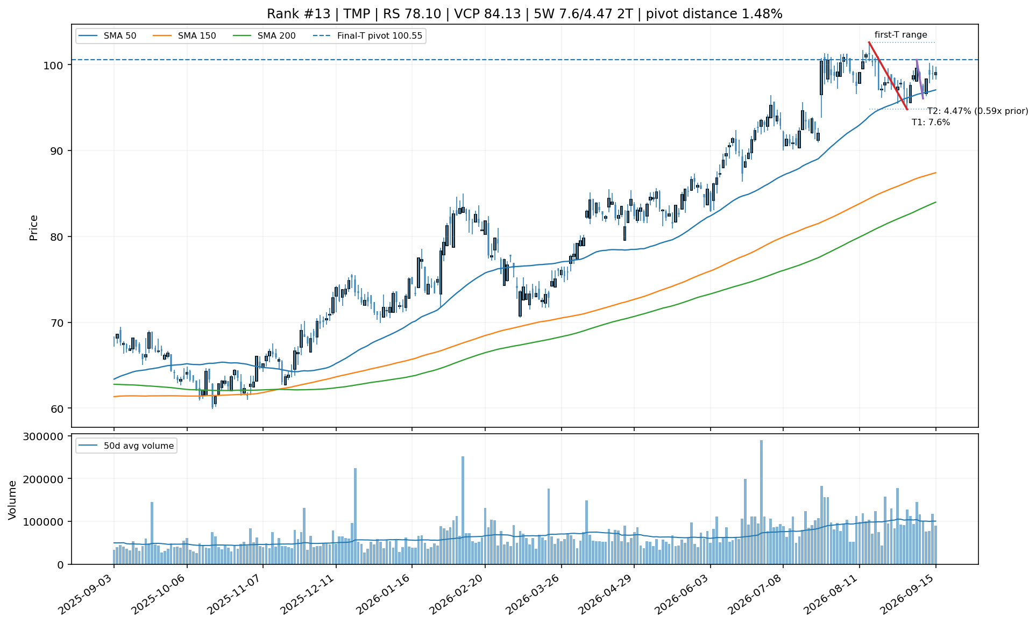Click the 300000 volume axis tick

coord(42,436)
